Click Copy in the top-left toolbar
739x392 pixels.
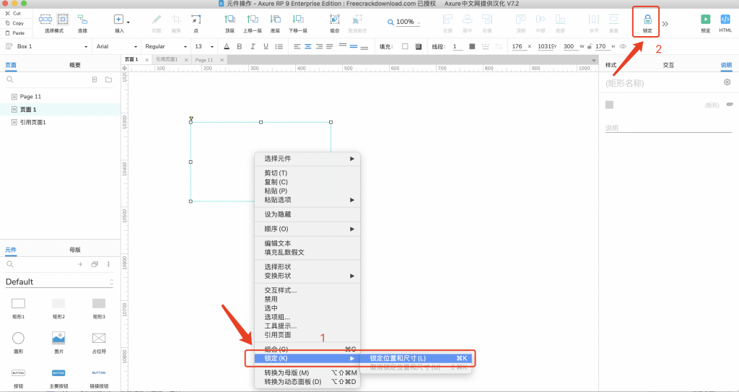click(17, 23)
